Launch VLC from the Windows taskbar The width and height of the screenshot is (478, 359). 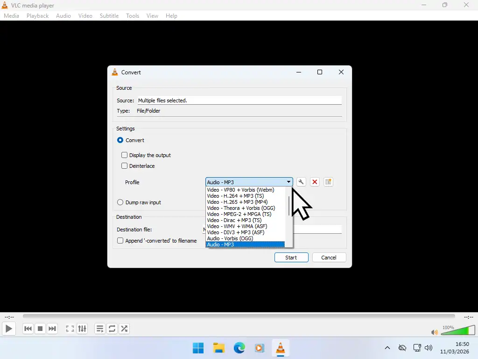pyautogui.click(x=280, y=348)
